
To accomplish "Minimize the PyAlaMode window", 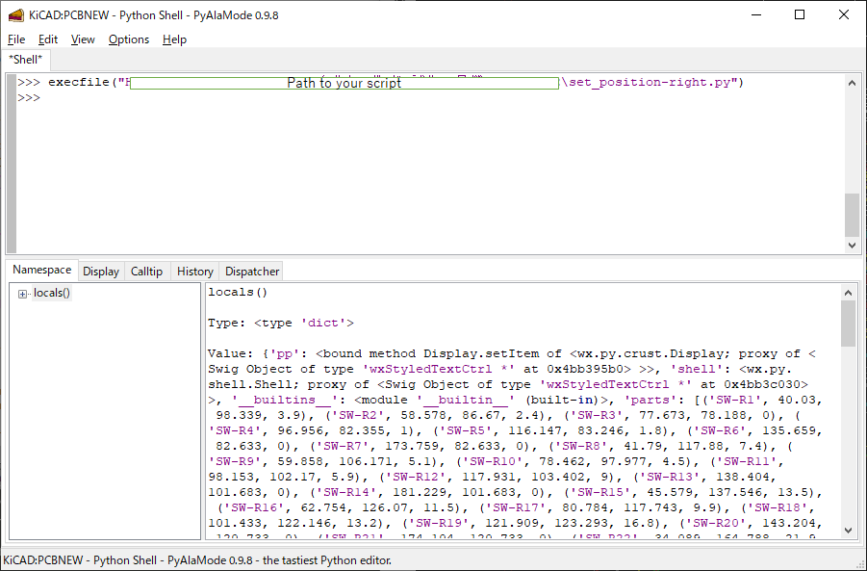I will tap(756, 15).
